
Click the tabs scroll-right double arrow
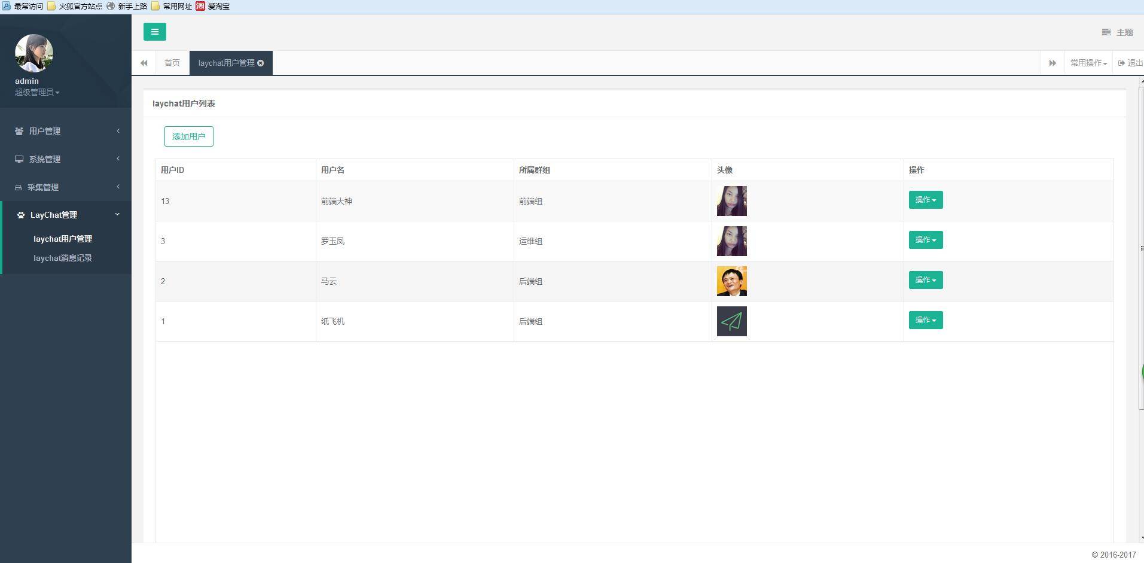click(1053, 63)
